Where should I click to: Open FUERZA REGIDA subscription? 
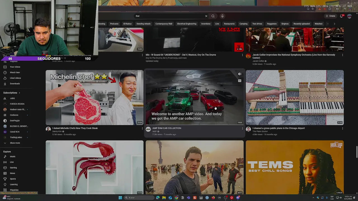(x=17, y=104)
